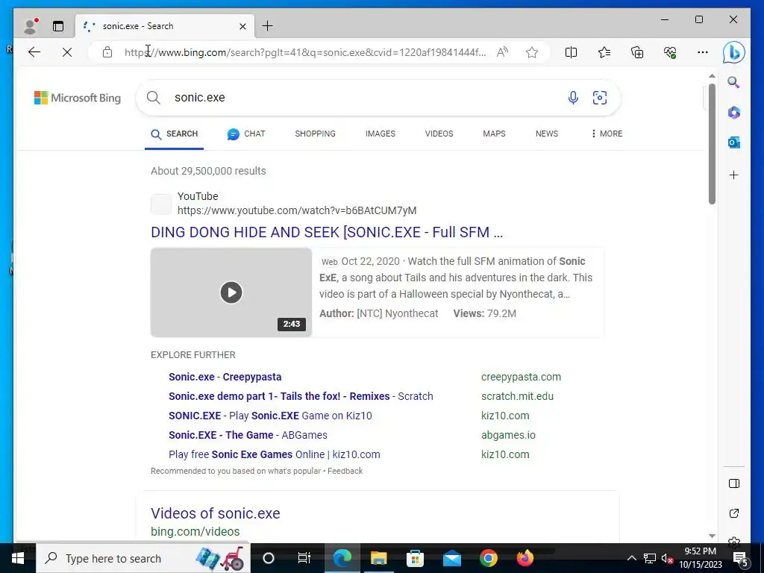Switch to the CHAT tab

coord(246,134)
